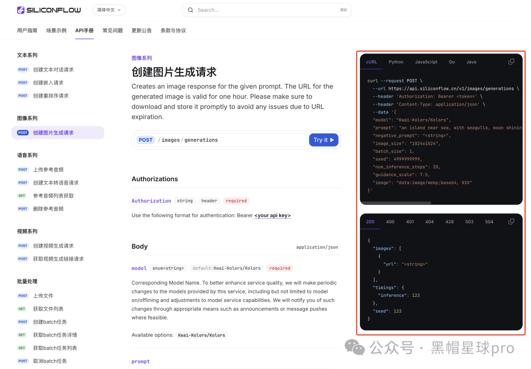Show the 401 response tab

pyautogui.click(x=410, y=222)
